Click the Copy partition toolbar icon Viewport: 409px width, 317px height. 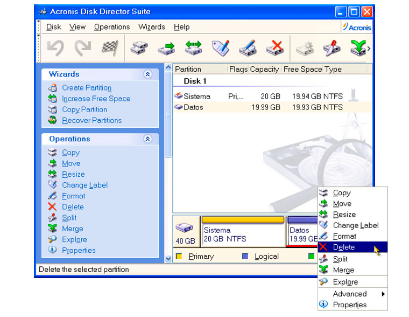[139, 48]
